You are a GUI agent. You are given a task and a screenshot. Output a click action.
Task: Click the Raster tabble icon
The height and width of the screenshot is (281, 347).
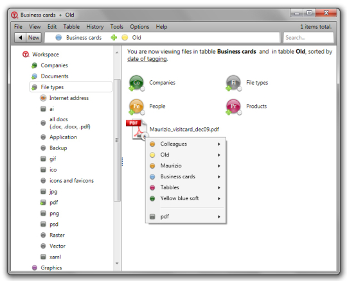pos(43,235)
